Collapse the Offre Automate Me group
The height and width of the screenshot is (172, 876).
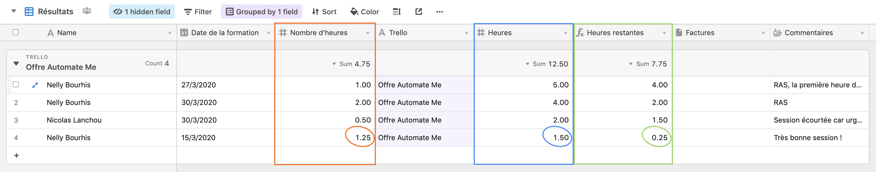click(x=16, y=63)
